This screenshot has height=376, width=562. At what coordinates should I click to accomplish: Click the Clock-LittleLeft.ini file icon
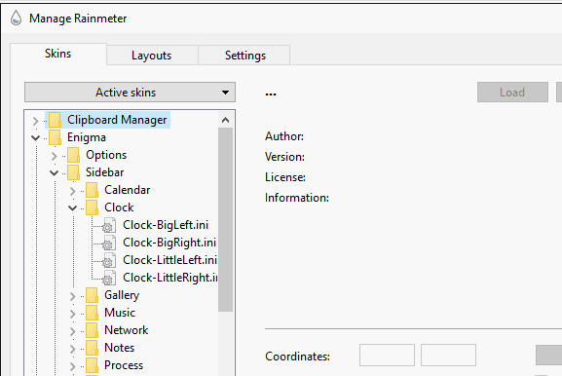[108, 261]
